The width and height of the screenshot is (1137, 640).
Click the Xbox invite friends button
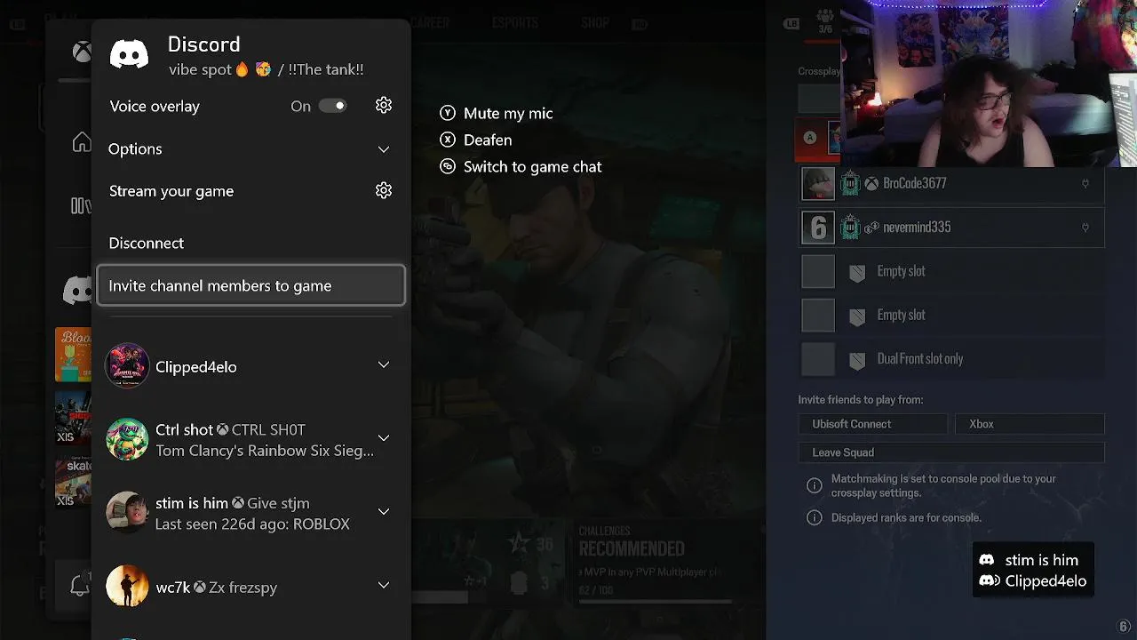tap(1030, 424)
